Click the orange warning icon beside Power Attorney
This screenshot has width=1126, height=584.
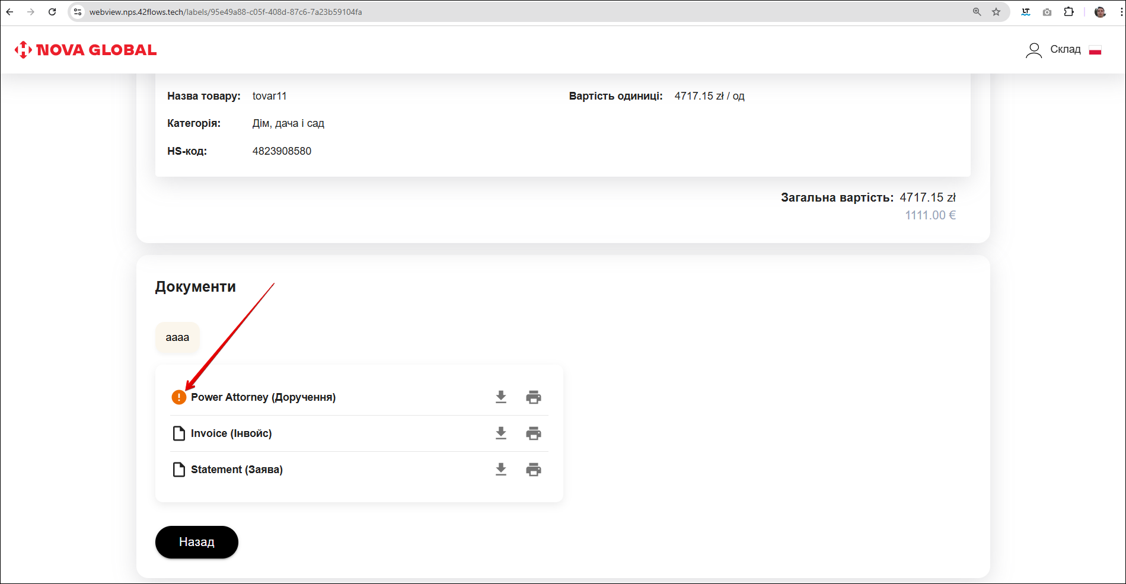tap(178, 397)
